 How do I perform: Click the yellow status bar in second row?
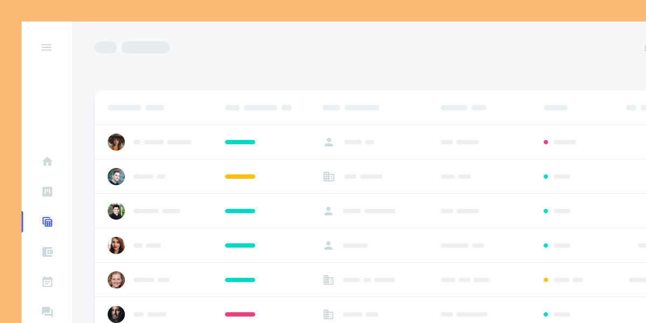[x=240, y=177]
